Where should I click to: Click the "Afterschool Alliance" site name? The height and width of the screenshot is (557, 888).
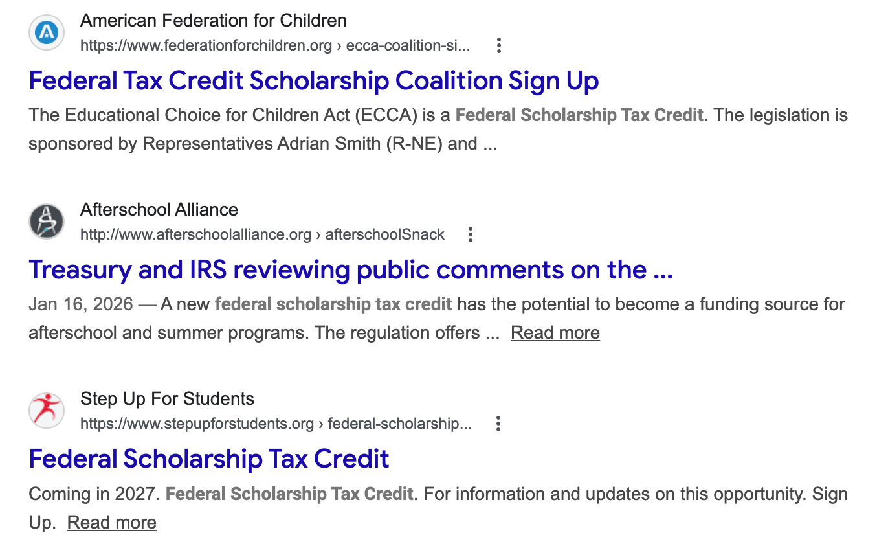159,210
